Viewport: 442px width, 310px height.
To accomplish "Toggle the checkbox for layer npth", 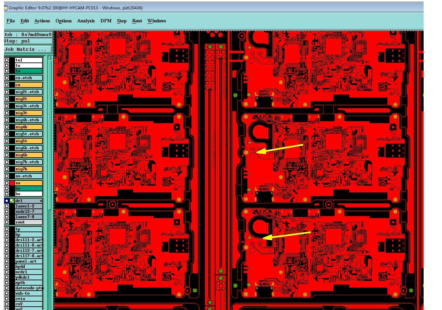I will tap(7, 283).
